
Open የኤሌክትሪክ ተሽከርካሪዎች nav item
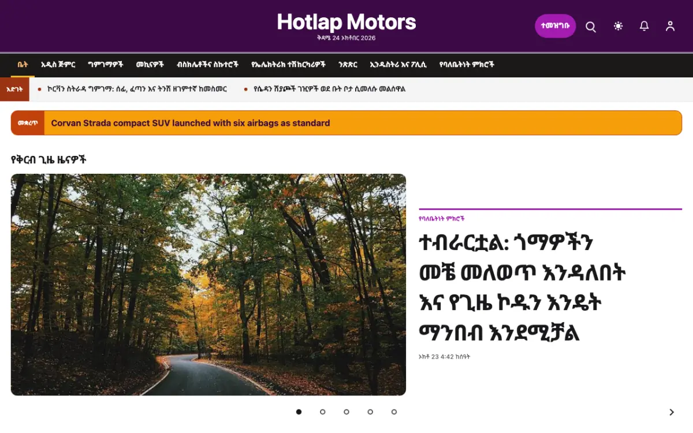[x=289, y=65]
